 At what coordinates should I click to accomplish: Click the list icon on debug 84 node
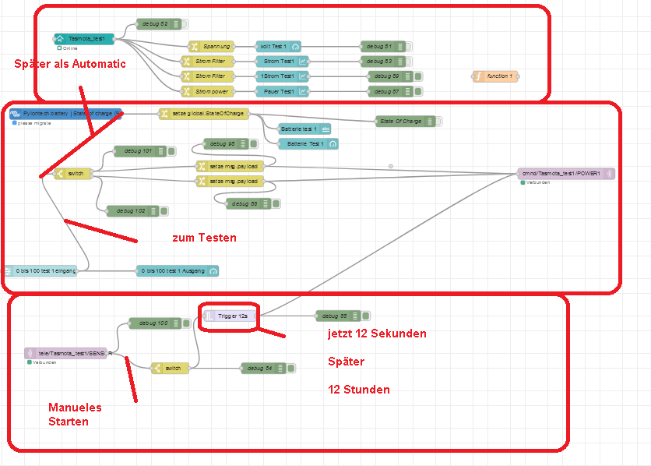[x=280, y=369]
